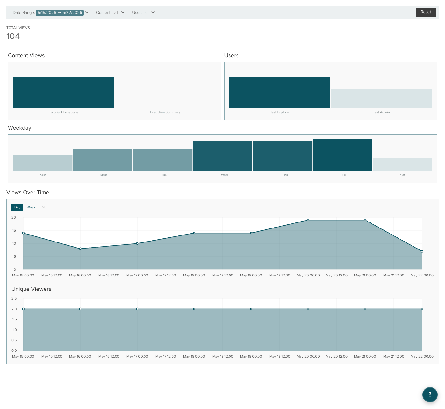The width and height of the screenshot is (445, 409).
Task: Click May 20 point in Unique Viewers chart
Action: pyautogui.click(x=308, y=309)
